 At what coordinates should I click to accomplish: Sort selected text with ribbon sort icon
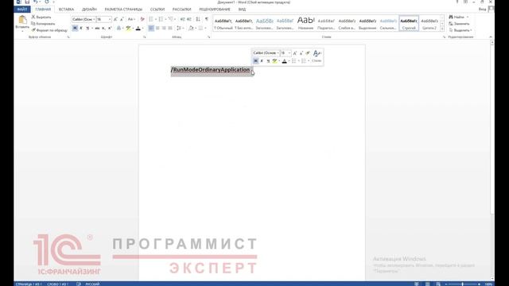click(198, 19)
